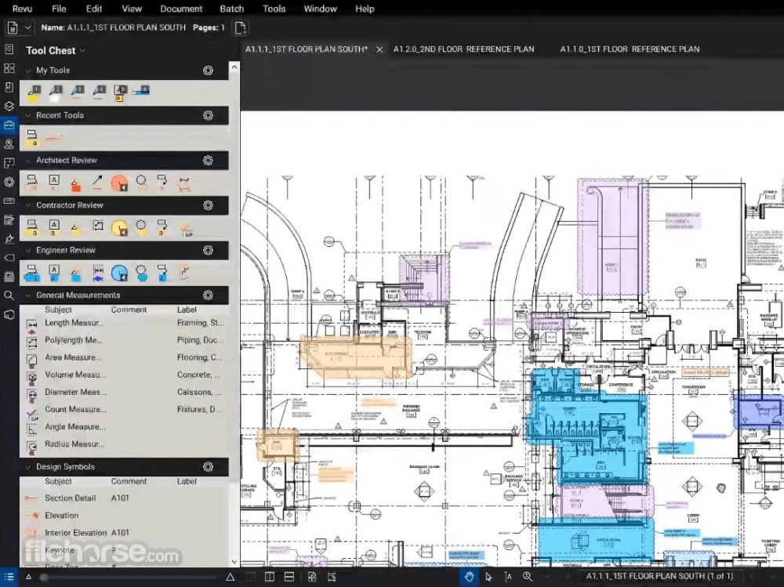Toggle the sync view icon in status bar

332,577
